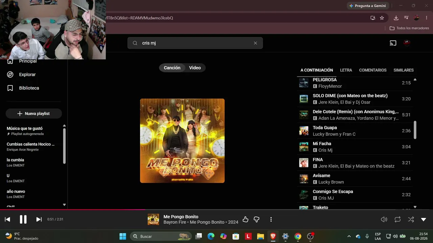Like the song with thumbs up
Image resolution: width=433 pixels, height=243 pixels.
(x=246, y=220)
